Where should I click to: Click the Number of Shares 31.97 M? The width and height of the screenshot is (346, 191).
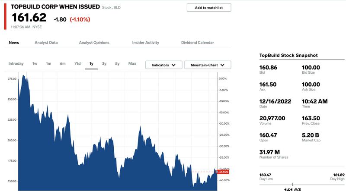pyautogui.click(x=269, y=152)
